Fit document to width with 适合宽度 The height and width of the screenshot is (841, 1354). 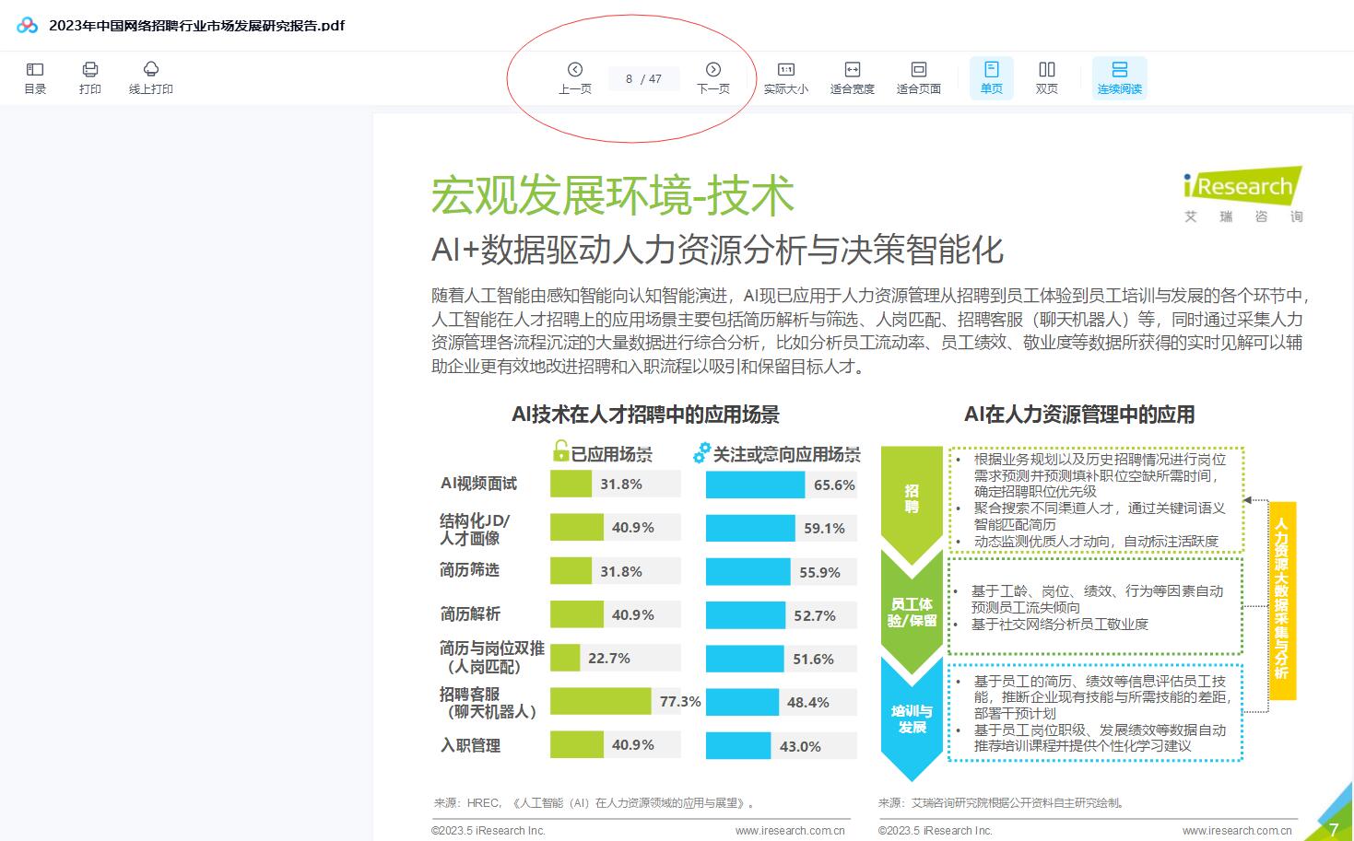(x=852, y=77)
